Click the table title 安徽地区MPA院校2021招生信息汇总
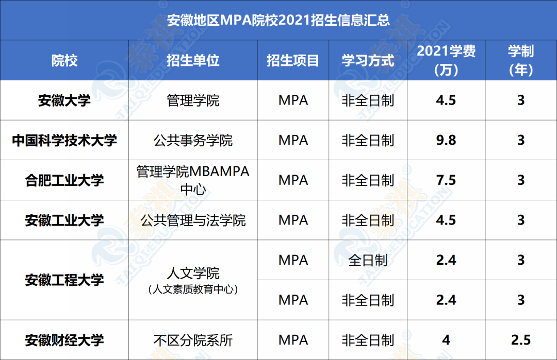Viewport: 557px width, 360px height. tap(278, 21)
